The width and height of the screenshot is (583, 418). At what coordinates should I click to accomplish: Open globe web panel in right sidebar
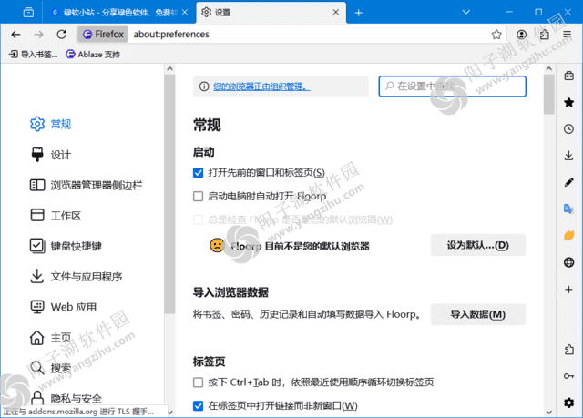[x=568, y=262]
